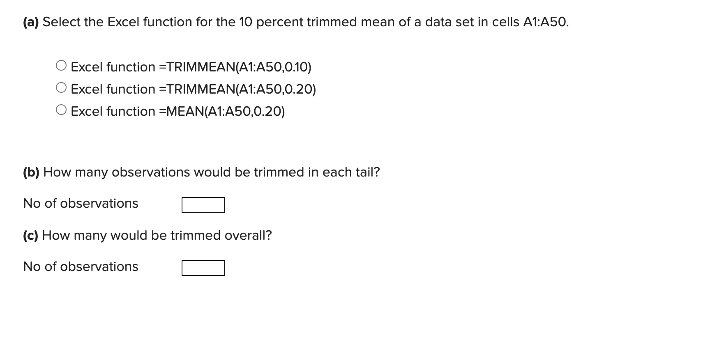Click inside the trimmed-per-tail answer field
710x358 pixels.
point(203,205)
